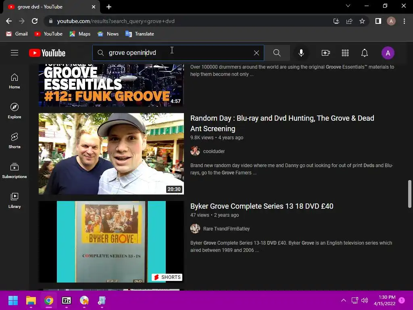Toggle the browser side panel
Image resolution: width=413 pixels, height=310 pixels.
point(378,21)
